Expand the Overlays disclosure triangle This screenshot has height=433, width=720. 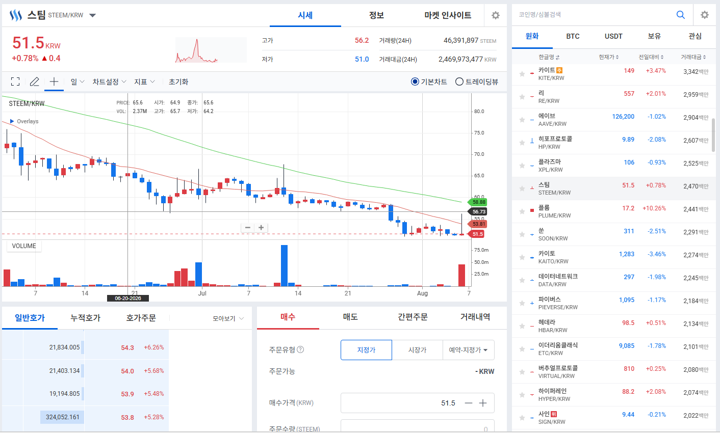pos(12,121)
